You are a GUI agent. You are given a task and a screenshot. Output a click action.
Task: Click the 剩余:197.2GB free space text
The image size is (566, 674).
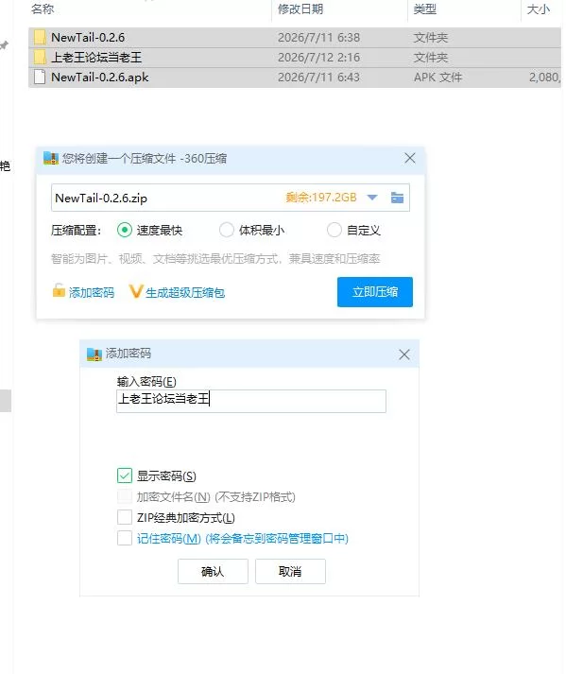[321, 198]
